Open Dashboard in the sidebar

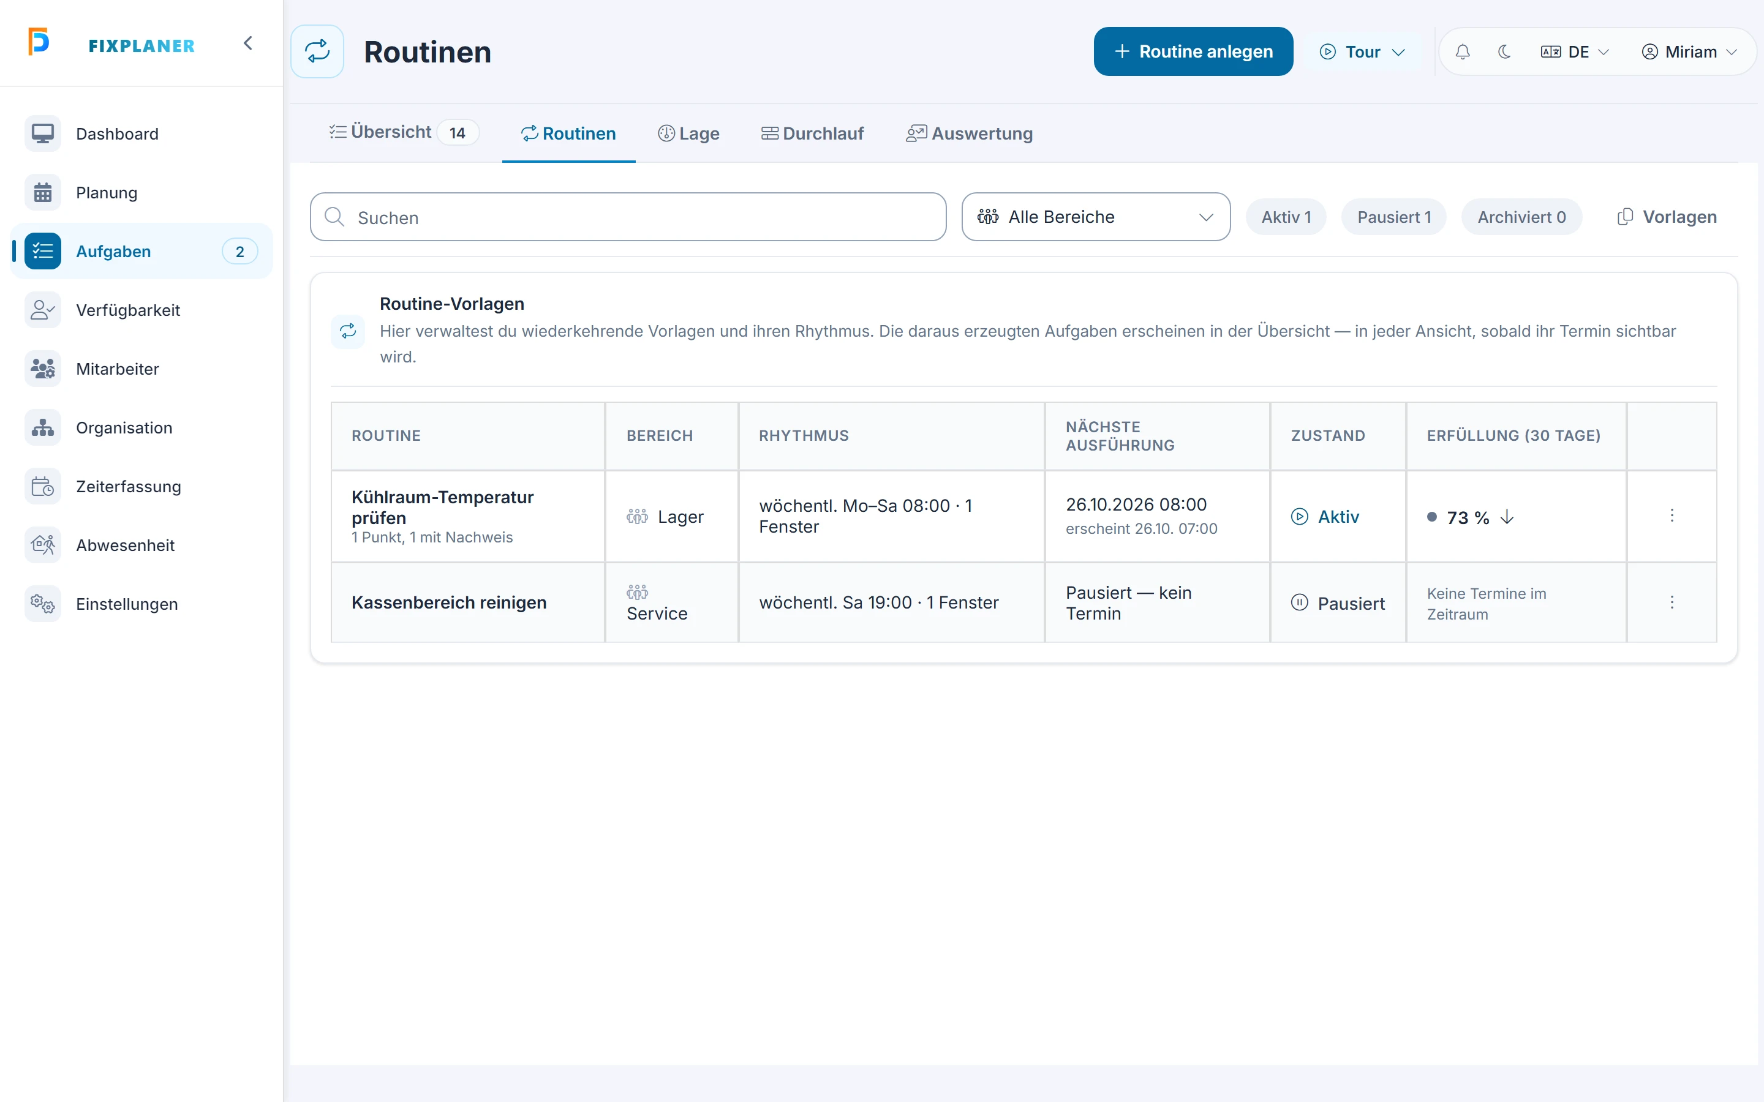click(x=141, y=134)
